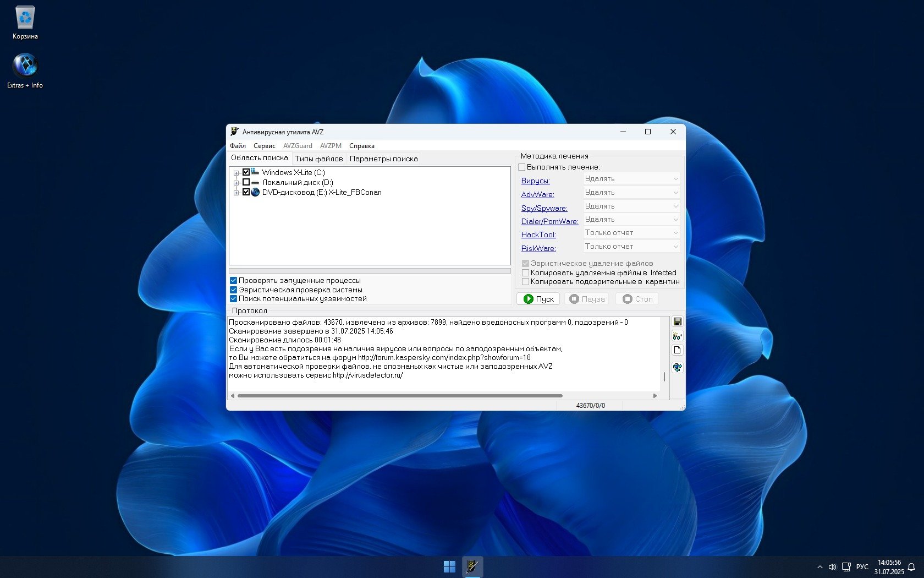924x578 pixels.
Task: Expand the DVD-дисковод (E:) tree node
Action: (236, 193)
